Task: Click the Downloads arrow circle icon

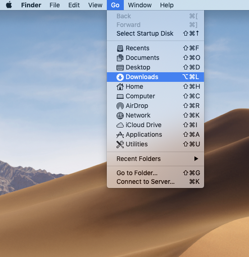Action: (x=120, y=77)
